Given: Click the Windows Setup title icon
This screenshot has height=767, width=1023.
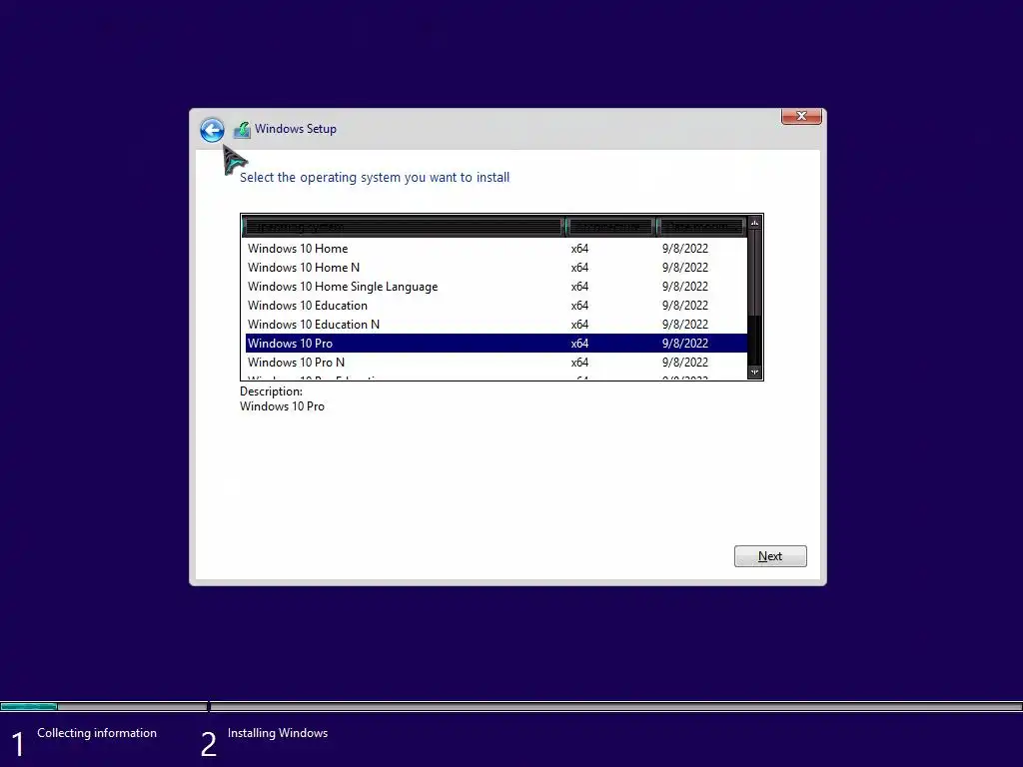Looking at the screenshot, I should (242, 129).
